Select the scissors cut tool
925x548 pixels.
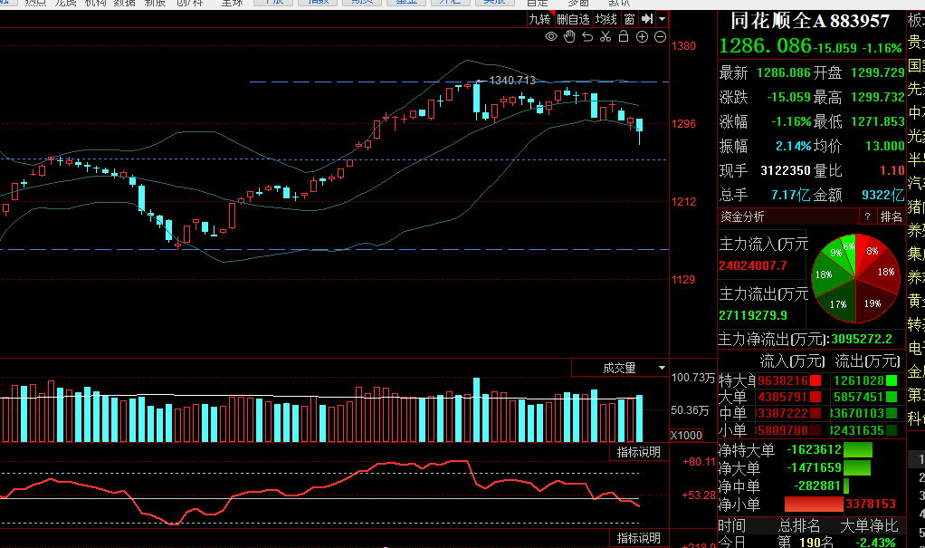pos(606,36)
